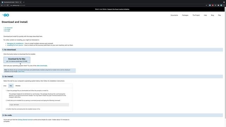Click the red extension icon in the toolbar
The width and height of the screenshot is (226, 127).
(x=213, y=5)
